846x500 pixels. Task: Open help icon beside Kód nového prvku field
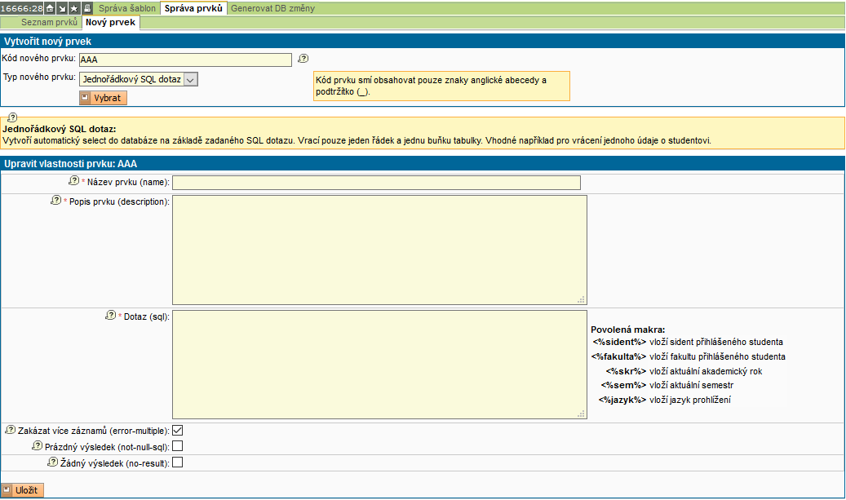click(x=303, y=59)
